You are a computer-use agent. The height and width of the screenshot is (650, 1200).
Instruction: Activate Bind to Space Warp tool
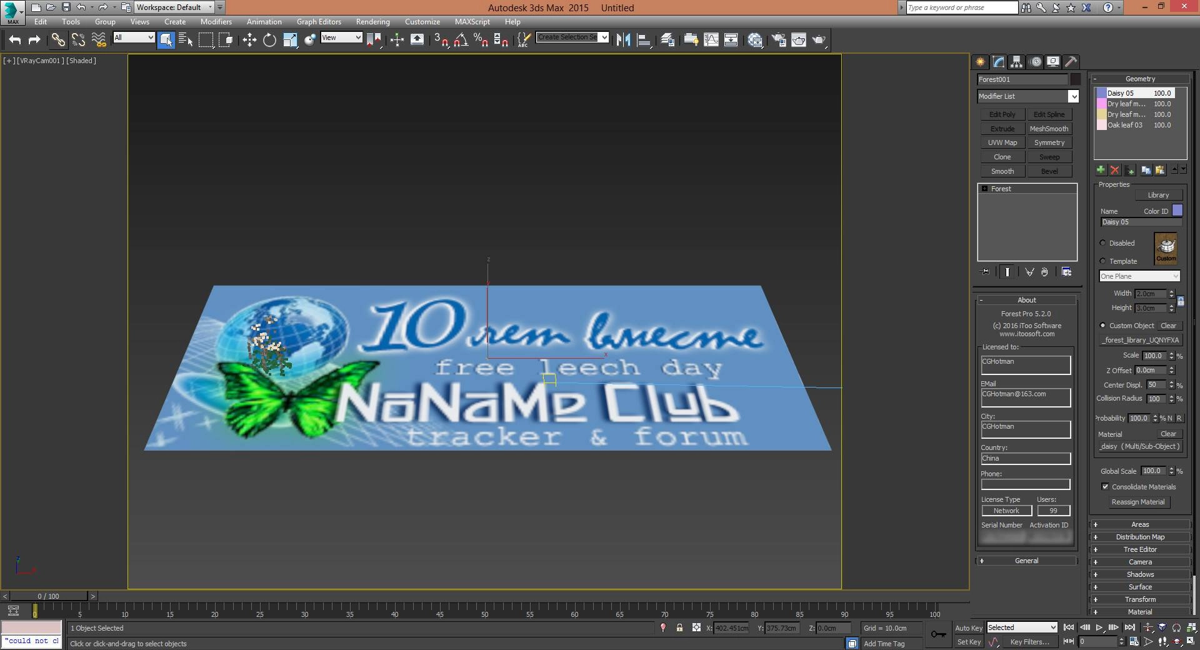coord(99,40)
